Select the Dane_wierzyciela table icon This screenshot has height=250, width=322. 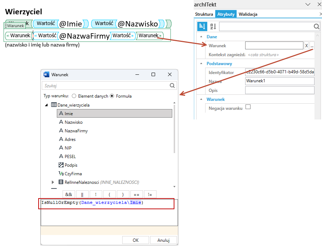(54, 105)
